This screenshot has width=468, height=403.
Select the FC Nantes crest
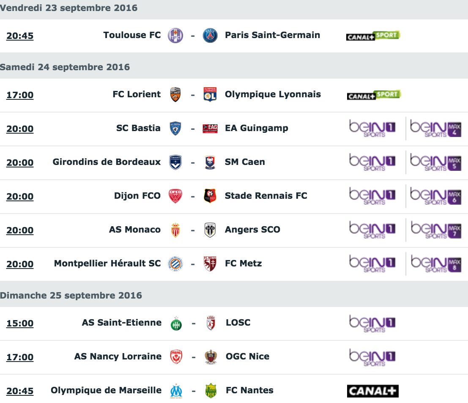pos(211,391)
